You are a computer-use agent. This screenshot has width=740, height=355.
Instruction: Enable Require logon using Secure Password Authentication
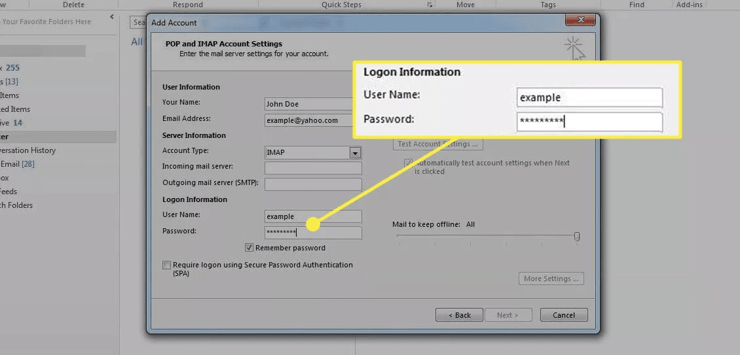click(167, 265)
